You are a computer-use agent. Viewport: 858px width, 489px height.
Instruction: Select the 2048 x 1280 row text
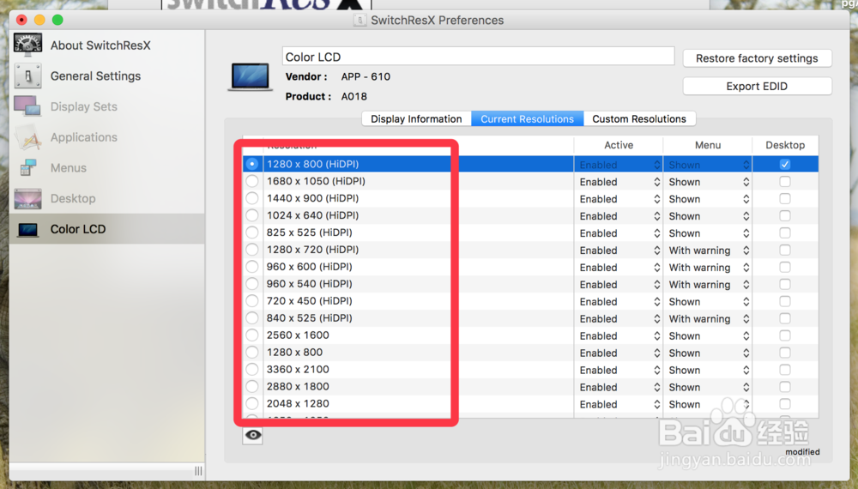[x=298, y=404]
